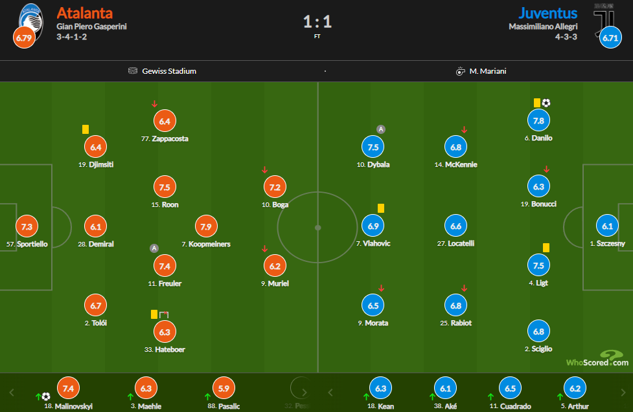The image size is (633, 412).
Task: Open the Atalanta team name link
Action: click(84, 13)
